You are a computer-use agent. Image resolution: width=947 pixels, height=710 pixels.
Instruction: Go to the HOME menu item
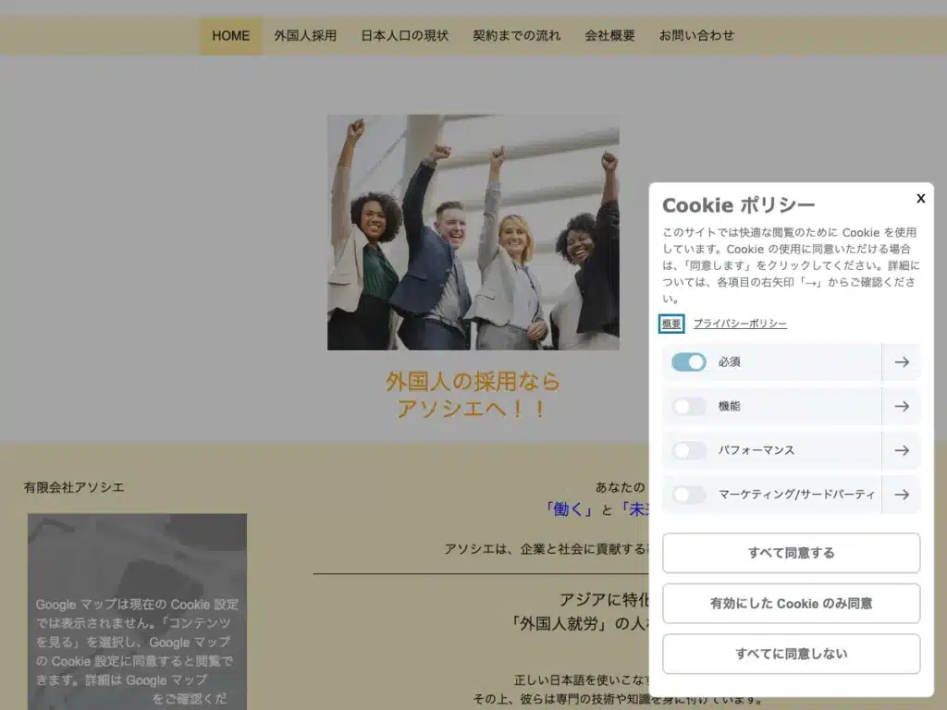[230, 36]
